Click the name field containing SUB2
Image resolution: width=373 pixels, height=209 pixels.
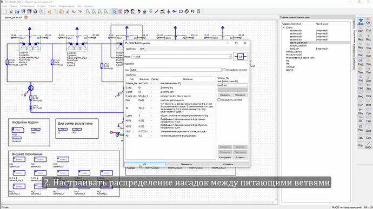click(x=176, y=70)
